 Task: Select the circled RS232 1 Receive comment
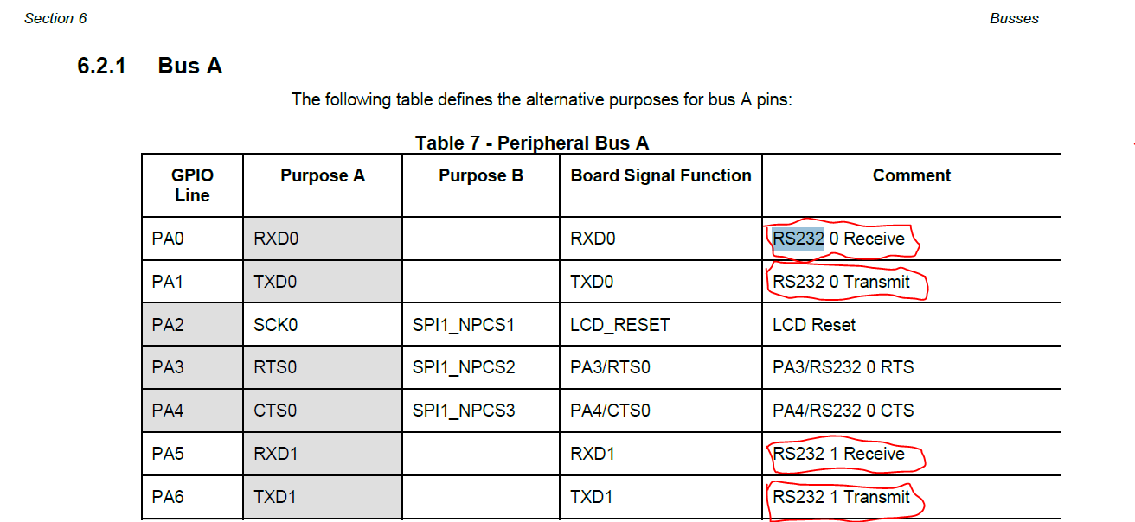(839, 454)
